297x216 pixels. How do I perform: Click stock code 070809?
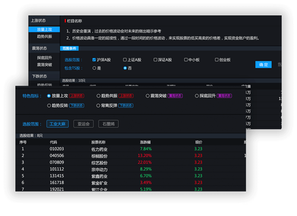57,162
